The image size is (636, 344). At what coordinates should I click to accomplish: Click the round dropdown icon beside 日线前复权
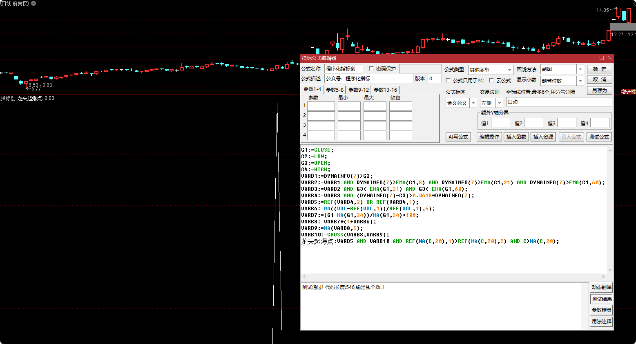coord(33,3)
